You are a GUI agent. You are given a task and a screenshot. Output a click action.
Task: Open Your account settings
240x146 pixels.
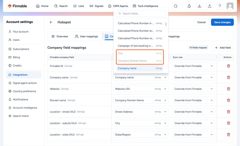(x=24, y=32)
